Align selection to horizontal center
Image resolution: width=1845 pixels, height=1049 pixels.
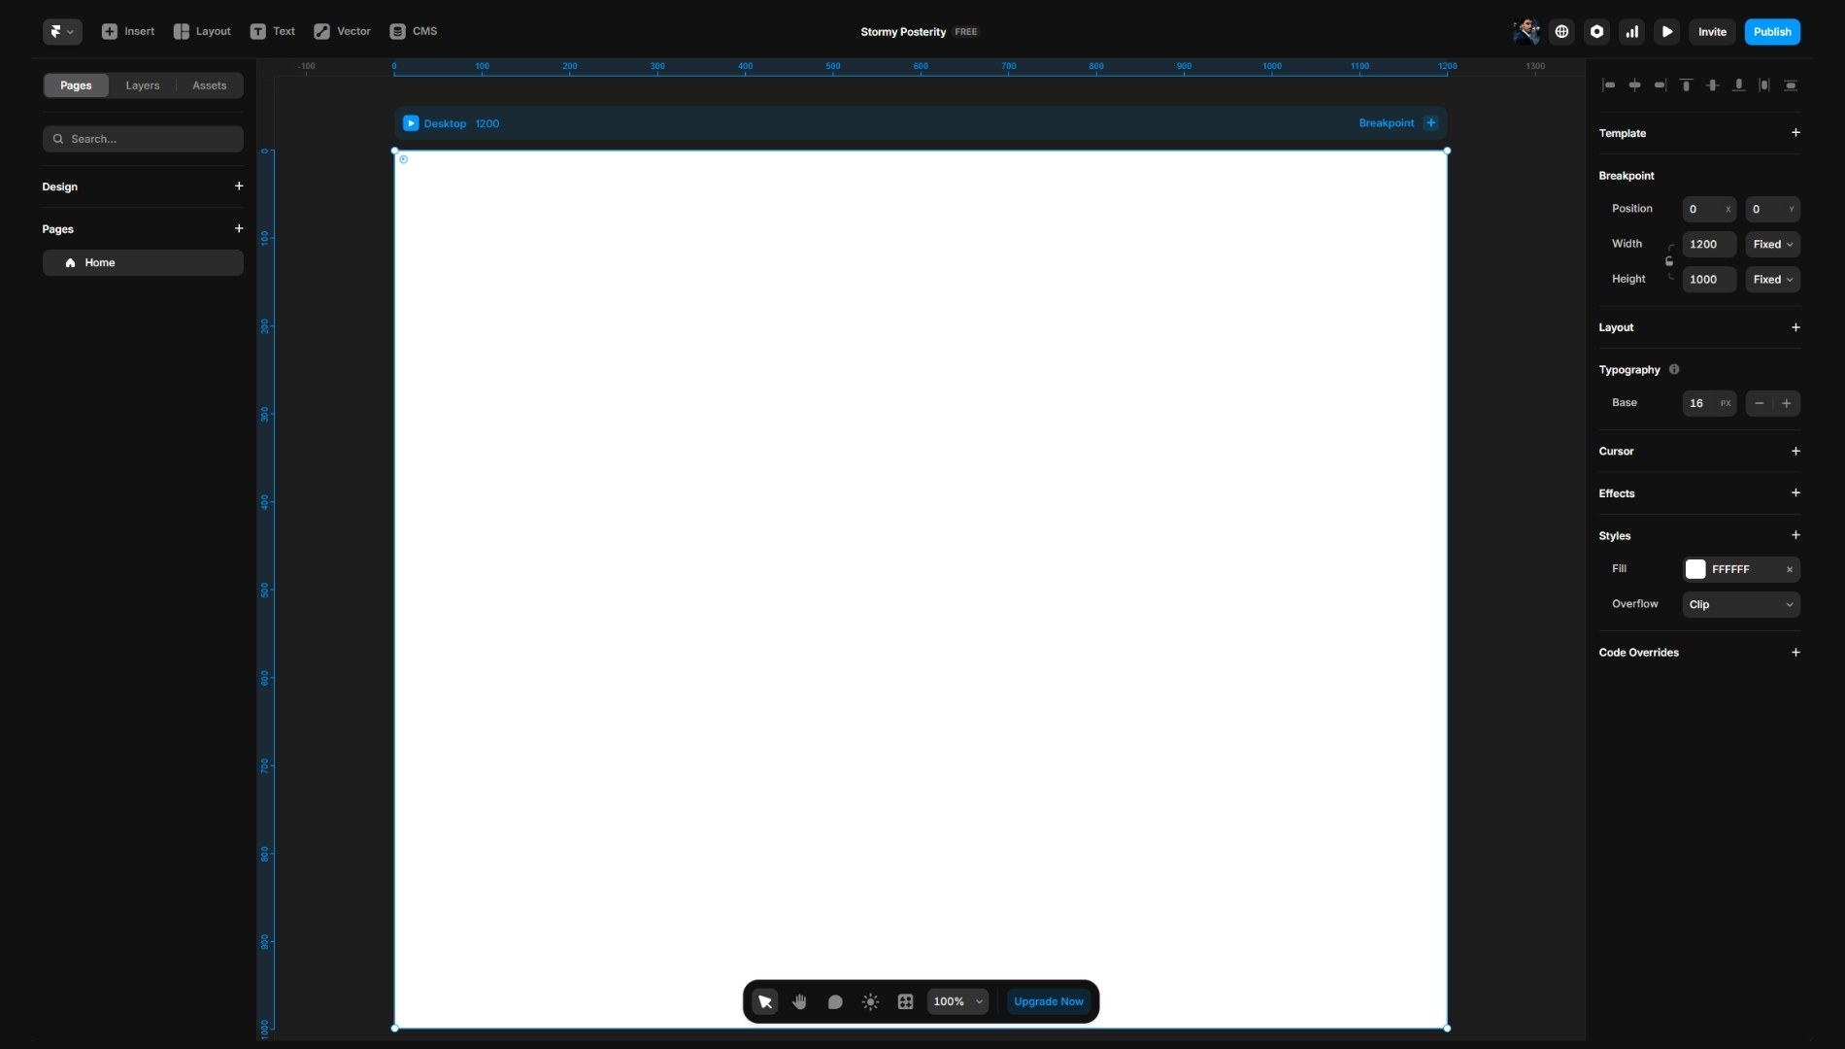[1636, 85]
